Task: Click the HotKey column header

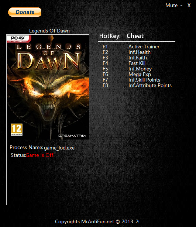Action: click(x=110, y=36)
